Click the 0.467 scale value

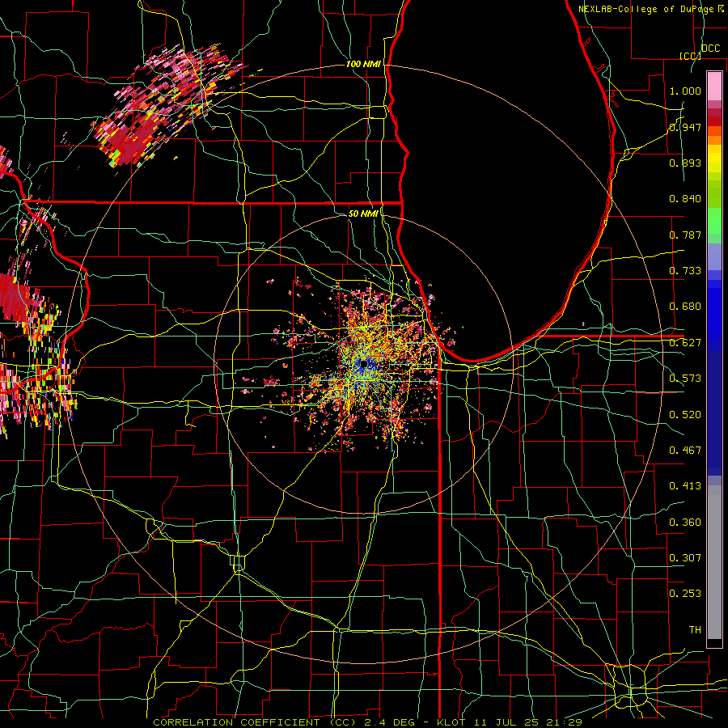coord(685,451)
